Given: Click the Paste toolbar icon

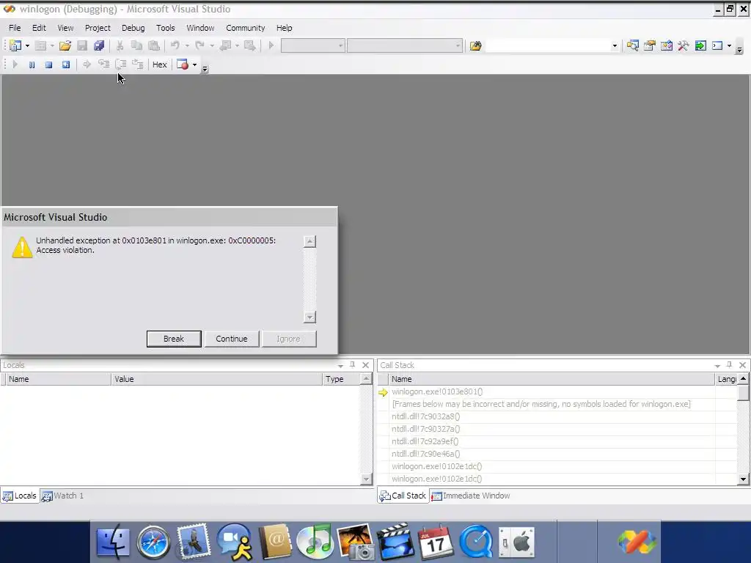Looking at the screenshot, I should coord(154,45).
